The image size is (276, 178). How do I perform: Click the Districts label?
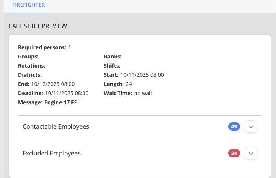point(30,75)
